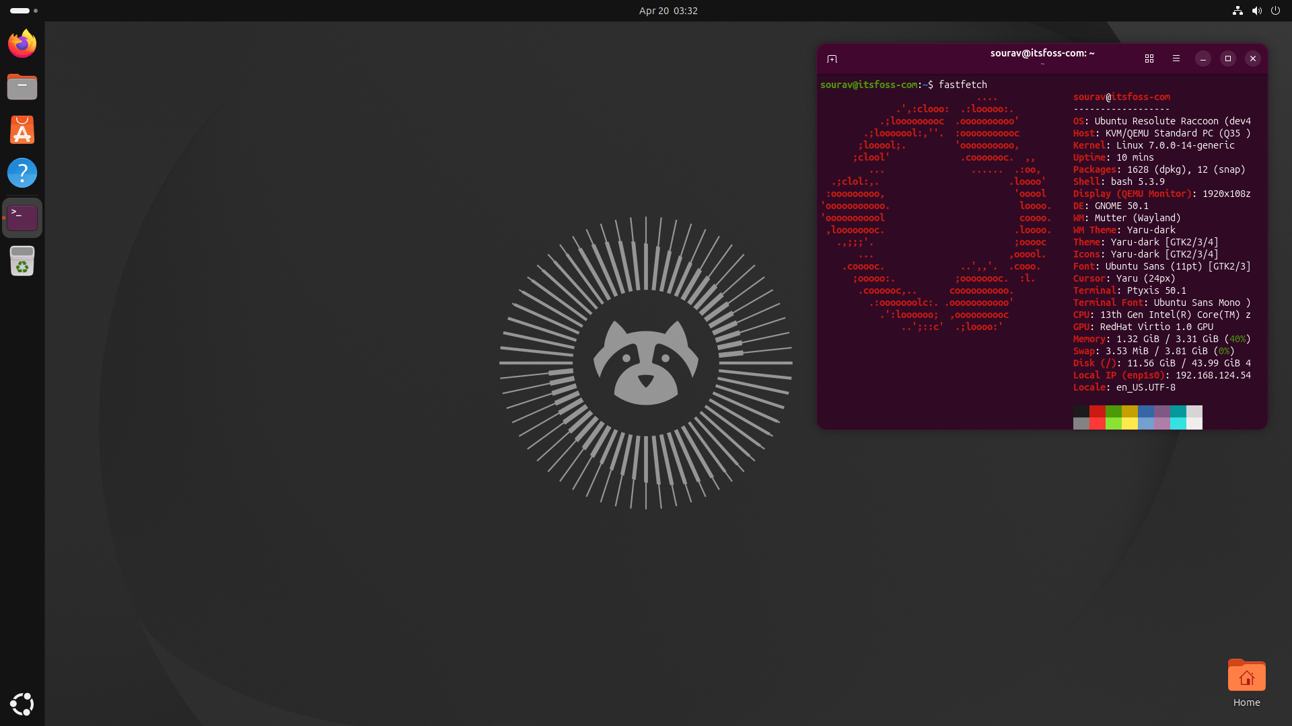Select the sourav@itsfoss-com terminal tab title
Image resolution: width=1292 pixels, height=726 pixels.
click(x=1042, y=53)
